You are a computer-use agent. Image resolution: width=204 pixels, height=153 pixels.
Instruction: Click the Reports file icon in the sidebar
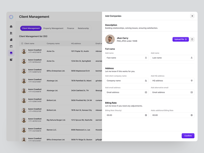tap(11, 59)
